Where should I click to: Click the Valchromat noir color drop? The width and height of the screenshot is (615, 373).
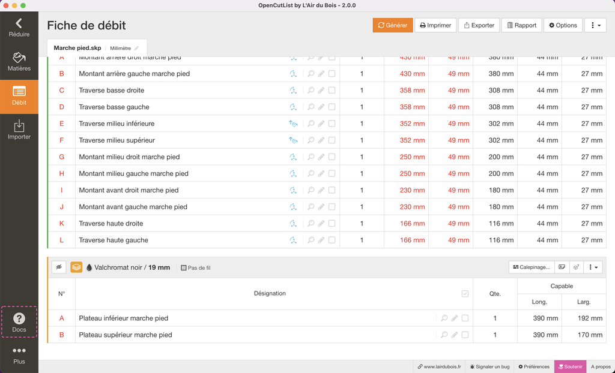[89, 267]
